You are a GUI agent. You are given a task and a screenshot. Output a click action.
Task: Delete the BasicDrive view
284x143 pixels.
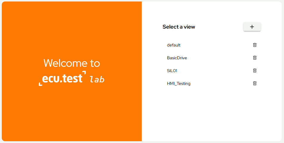coord(255,58)
